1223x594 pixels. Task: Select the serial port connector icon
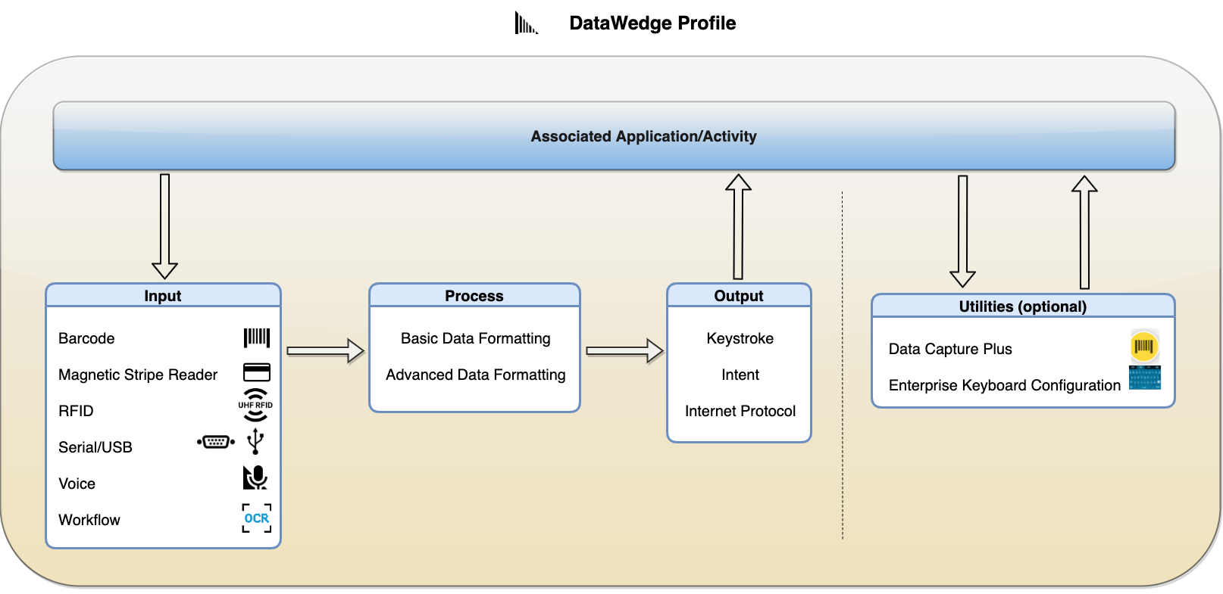point(216,442)
